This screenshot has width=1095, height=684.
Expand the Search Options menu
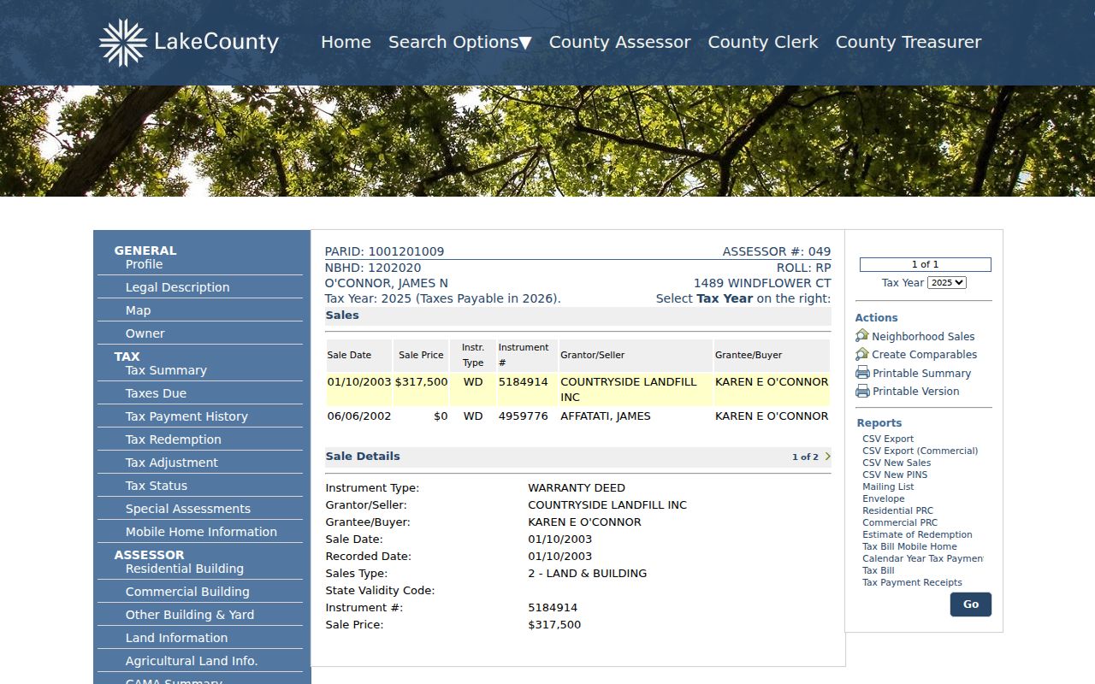pos(460,42)
